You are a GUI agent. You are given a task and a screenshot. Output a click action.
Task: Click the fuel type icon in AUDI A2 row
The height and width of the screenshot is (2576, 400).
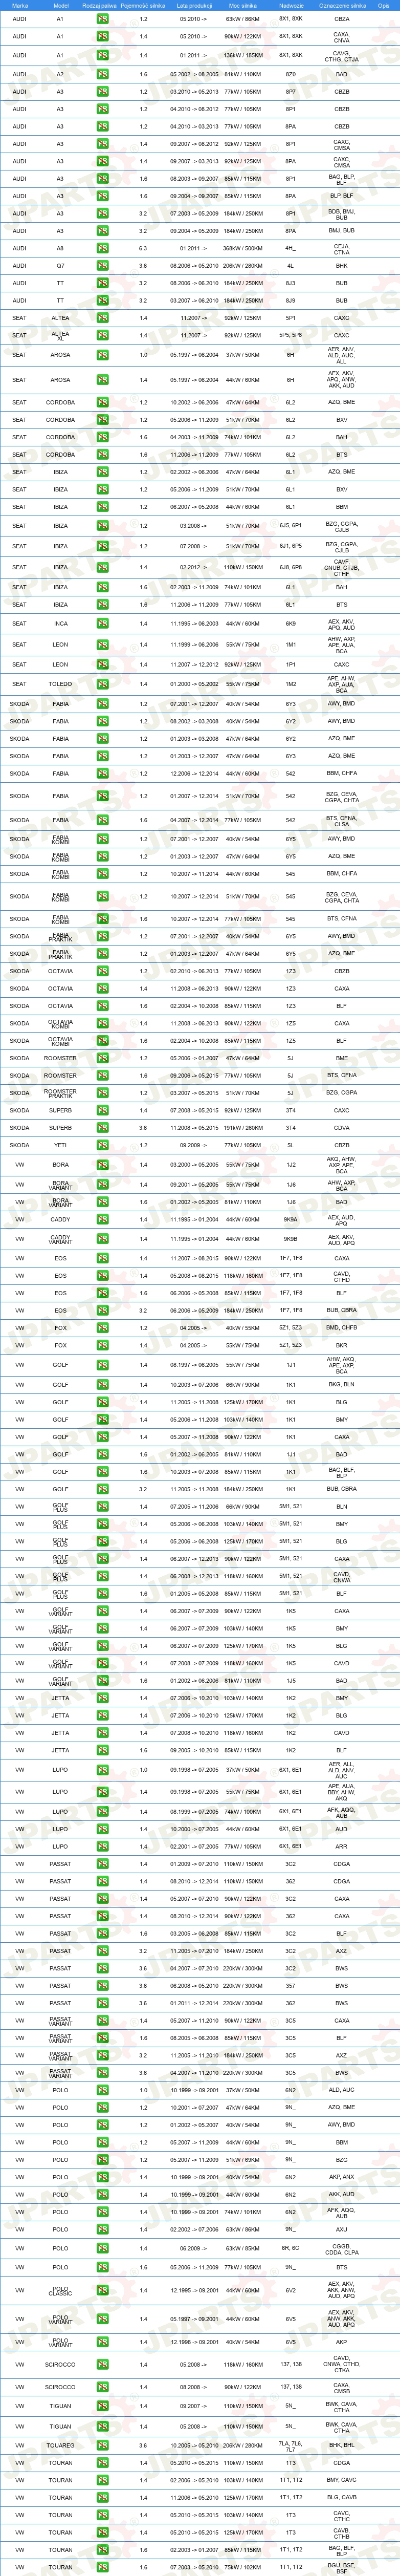[x=102, y=74]
